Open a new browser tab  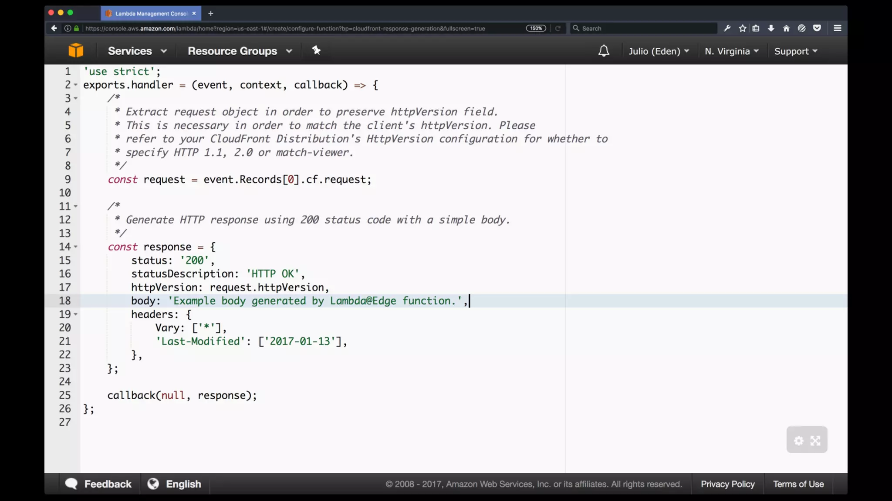[x=210, y=13]
